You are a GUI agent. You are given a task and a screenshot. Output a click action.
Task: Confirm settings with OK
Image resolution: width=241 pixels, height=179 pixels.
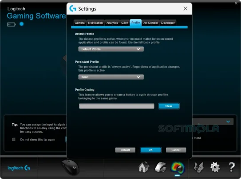click(150, 150)
